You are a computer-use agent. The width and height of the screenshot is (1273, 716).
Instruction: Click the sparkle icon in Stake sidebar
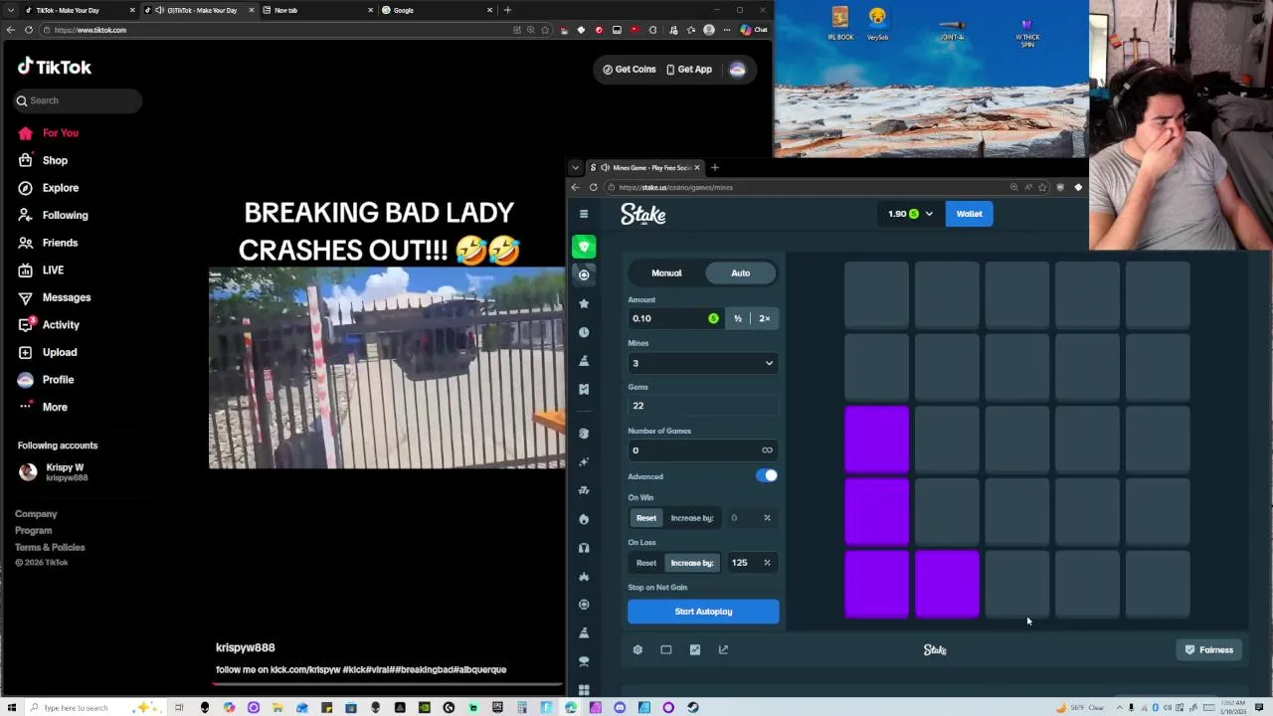pyautogui.click(x=584, y=461)
